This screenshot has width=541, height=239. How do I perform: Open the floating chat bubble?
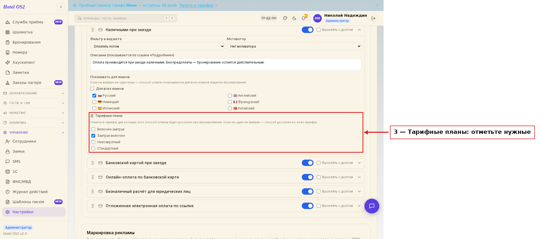pos(372,206)
